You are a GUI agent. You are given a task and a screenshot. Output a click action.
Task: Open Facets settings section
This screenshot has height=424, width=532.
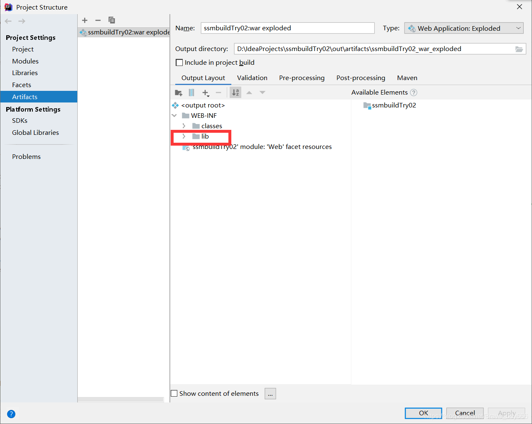(22, 85)
